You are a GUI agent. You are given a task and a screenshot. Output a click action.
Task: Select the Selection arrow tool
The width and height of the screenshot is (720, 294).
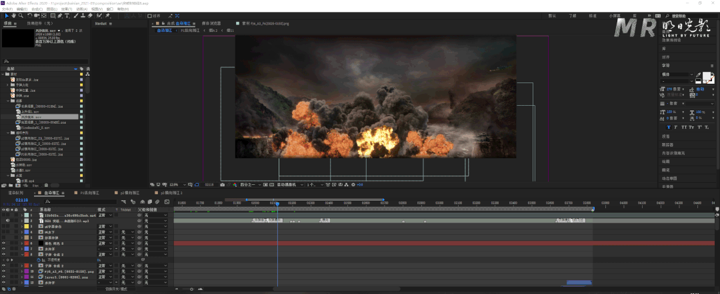click(x=7, y=15)
